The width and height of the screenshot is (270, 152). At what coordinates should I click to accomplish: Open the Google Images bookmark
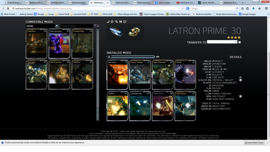tap(247, 14)
